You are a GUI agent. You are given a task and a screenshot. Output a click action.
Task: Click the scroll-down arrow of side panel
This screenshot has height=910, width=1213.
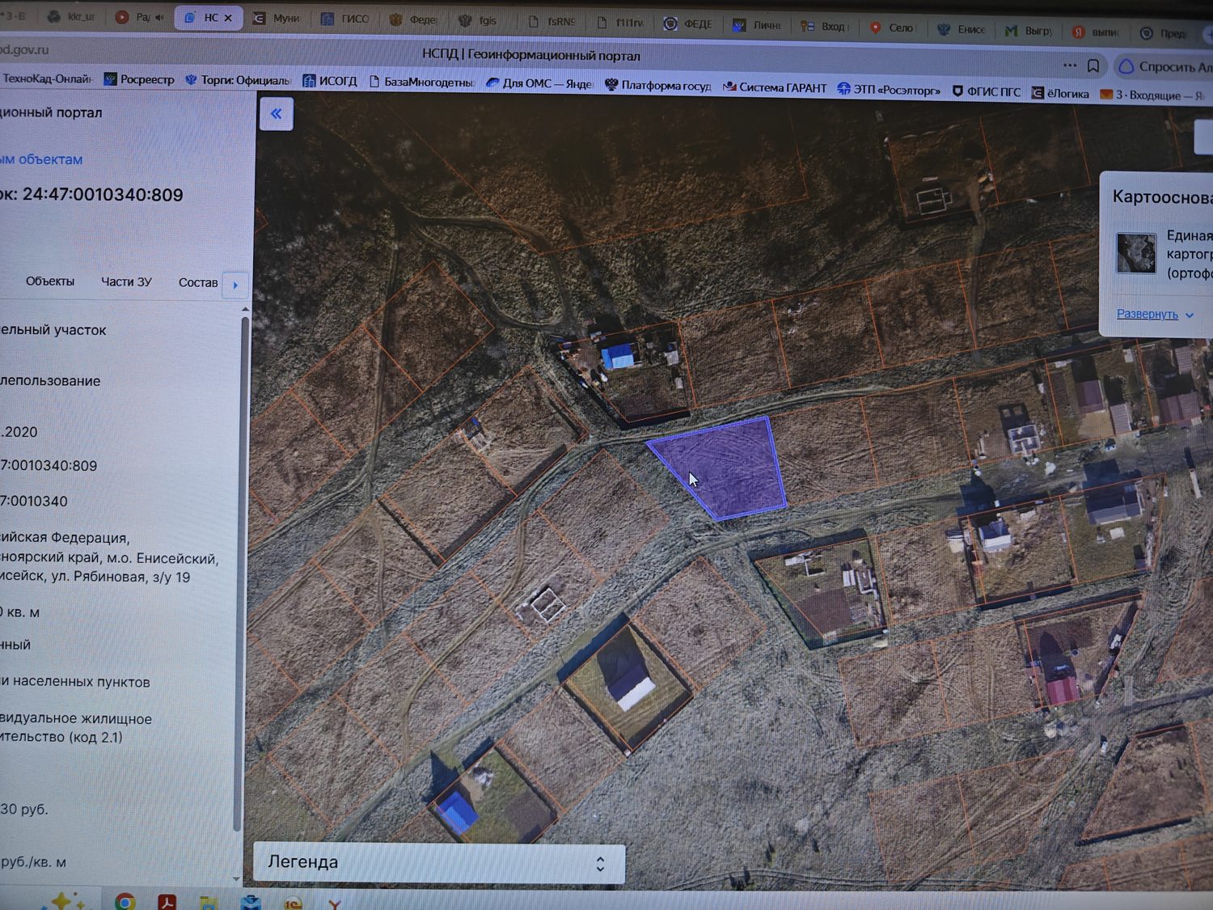[237, 878]
